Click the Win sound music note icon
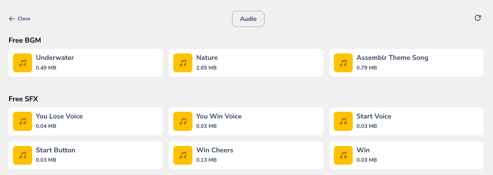This screenshot has width=493, height=175. click(343, 155)
